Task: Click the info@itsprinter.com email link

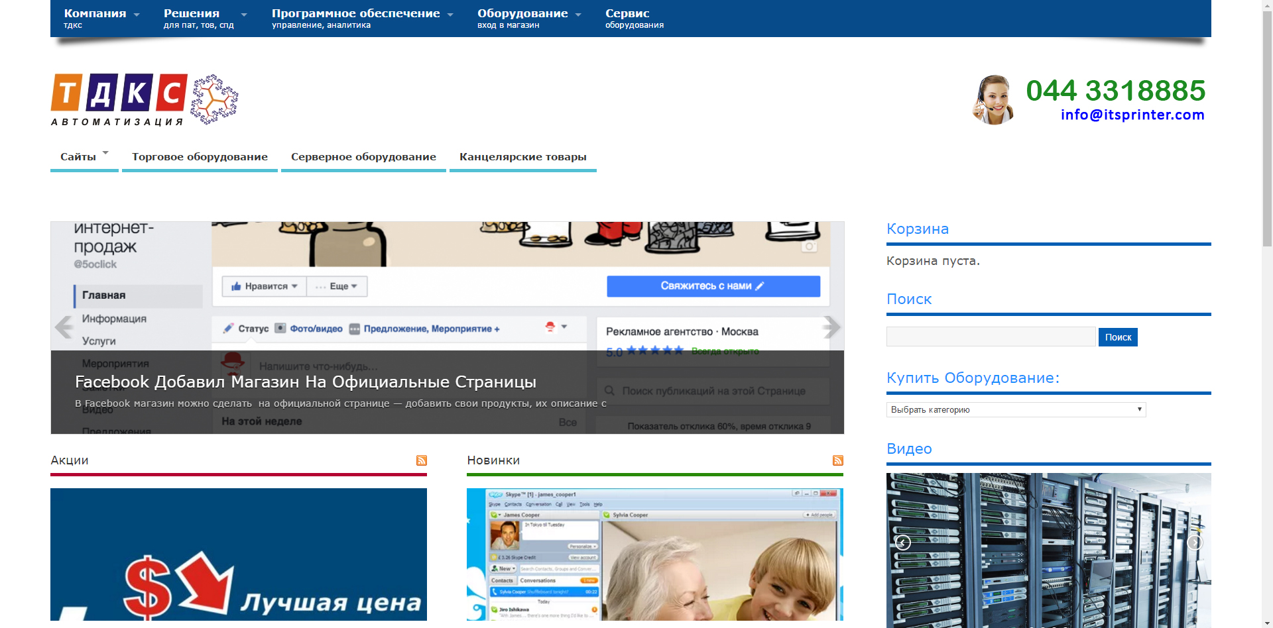Action: [x=1132, y=115]
